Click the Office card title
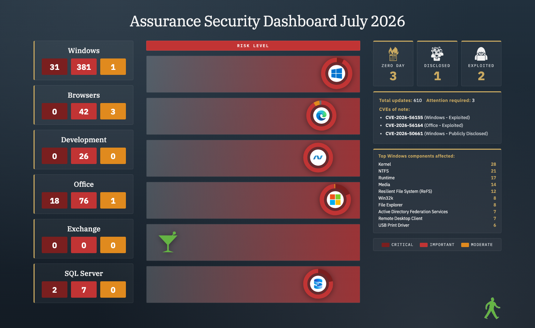The width and height of the screenshot is (535, 328). [x=84, y=184]
